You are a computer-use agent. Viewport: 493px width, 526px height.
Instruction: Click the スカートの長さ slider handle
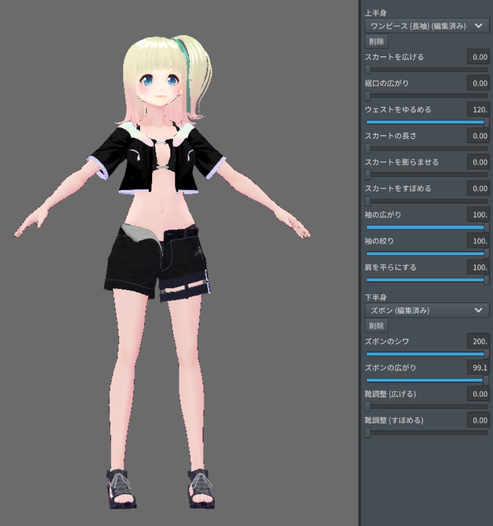pyautogui.click(x=367, y=148)
